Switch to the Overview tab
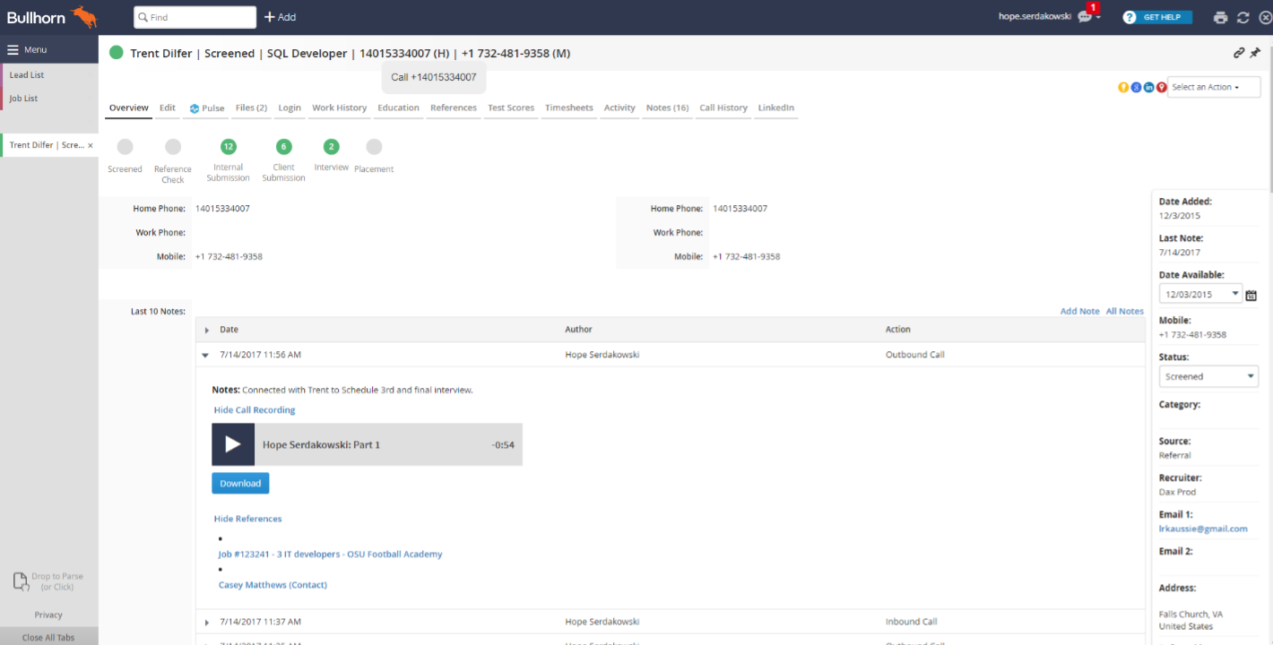1273x645 pixels. click(129, 107)
